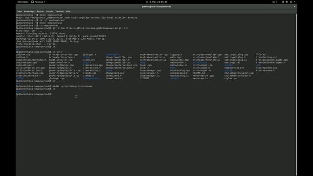Click the file name 'treeviewitemdelegate.cpp'
The height and width of the screenshot is (176, 313).
click(272, 60)
